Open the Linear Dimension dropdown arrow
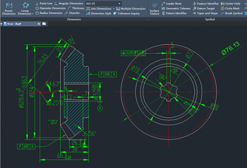247x168 pixels. tap(33, 14)
